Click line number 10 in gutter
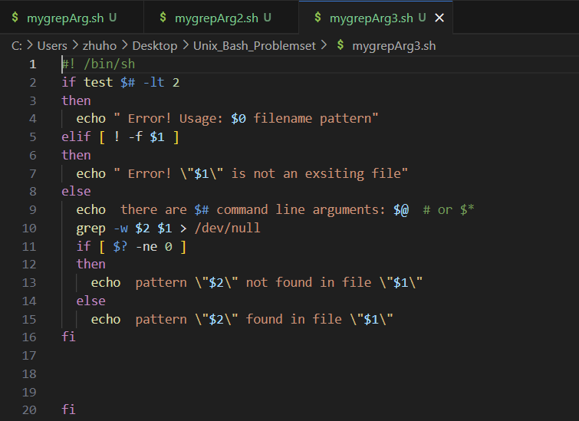The width and height of the screenshot is (579, 421). 29,229
